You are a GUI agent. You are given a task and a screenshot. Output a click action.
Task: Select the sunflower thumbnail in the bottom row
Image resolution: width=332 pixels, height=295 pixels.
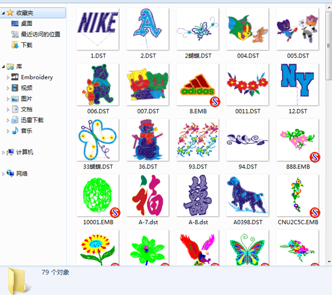[x=97, y=248]
